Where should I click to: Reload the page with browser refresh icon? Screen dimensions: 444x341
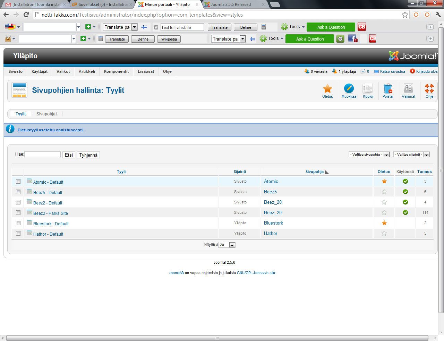(26, 15)
